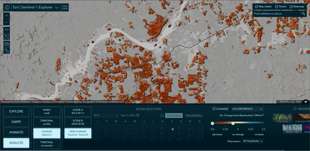Click the search magnifier button
This screenshot has height=151, width=310.
tap(303, 14)
